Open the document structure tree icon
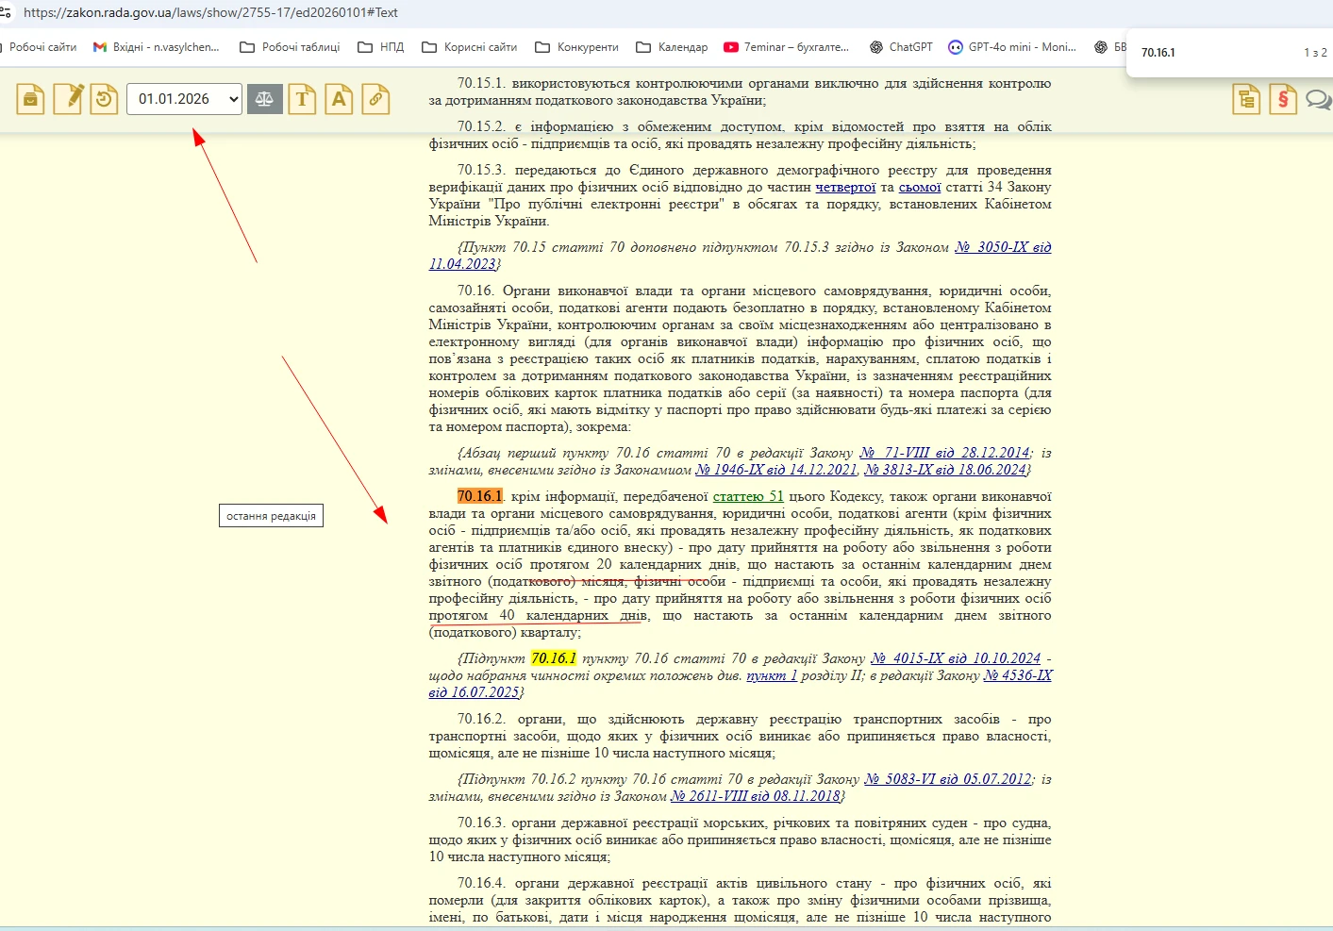Viewport: 1333px width, 931px height. (1246, 99)
